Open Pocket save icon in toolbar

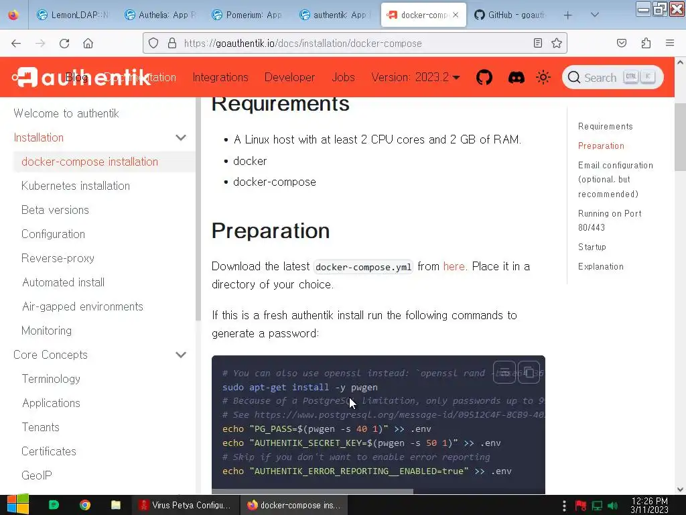coord(622,43)
